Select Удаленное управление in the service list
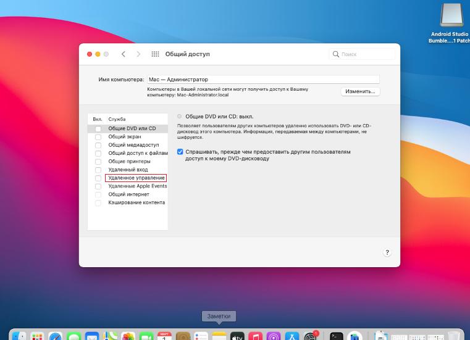Image resolution: width=470 pixels, height=340 pixels. coord(136,178)
